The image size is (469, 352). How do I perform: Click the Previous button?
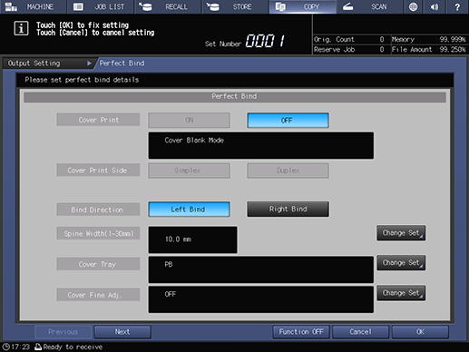point(63,332)
